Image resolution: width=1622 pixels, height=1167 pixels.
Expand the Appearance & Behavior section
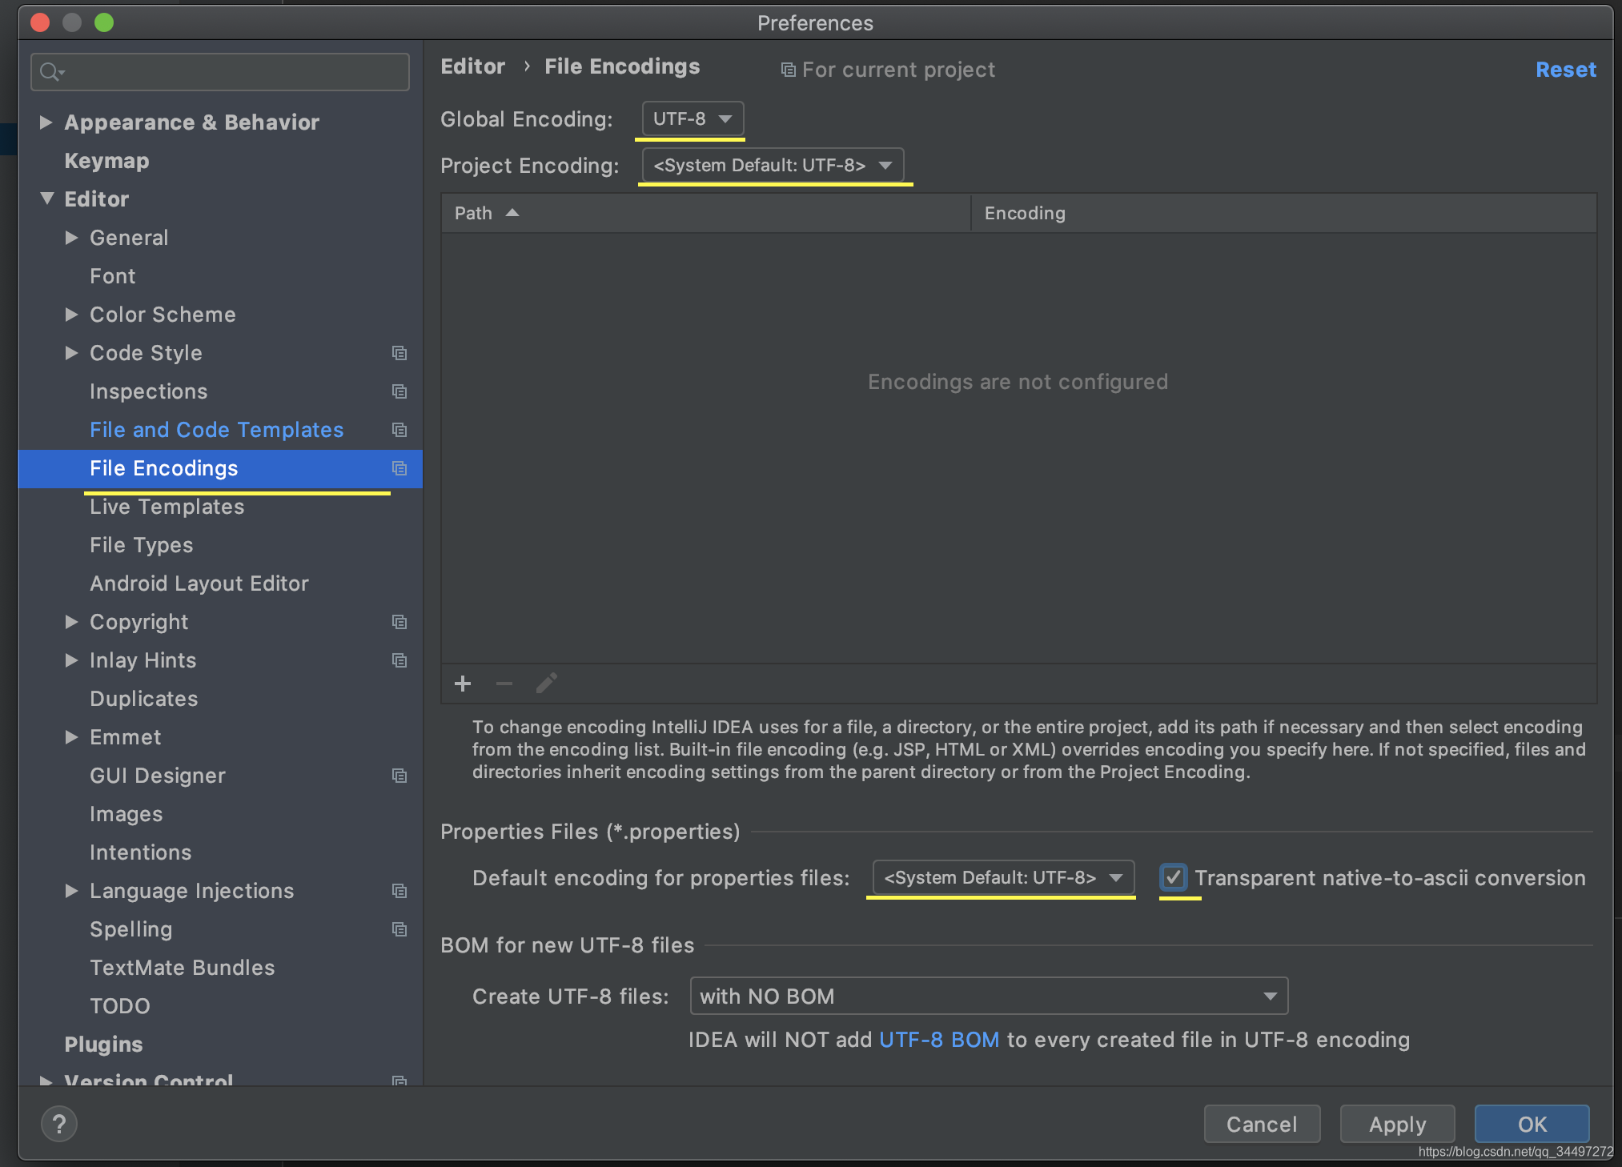46,122
